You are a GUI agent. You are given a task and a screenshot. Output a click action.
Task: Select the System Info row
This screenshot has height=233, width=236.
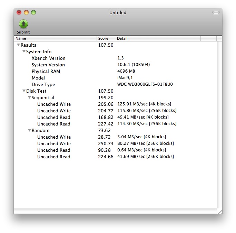(x=116, y=52)
